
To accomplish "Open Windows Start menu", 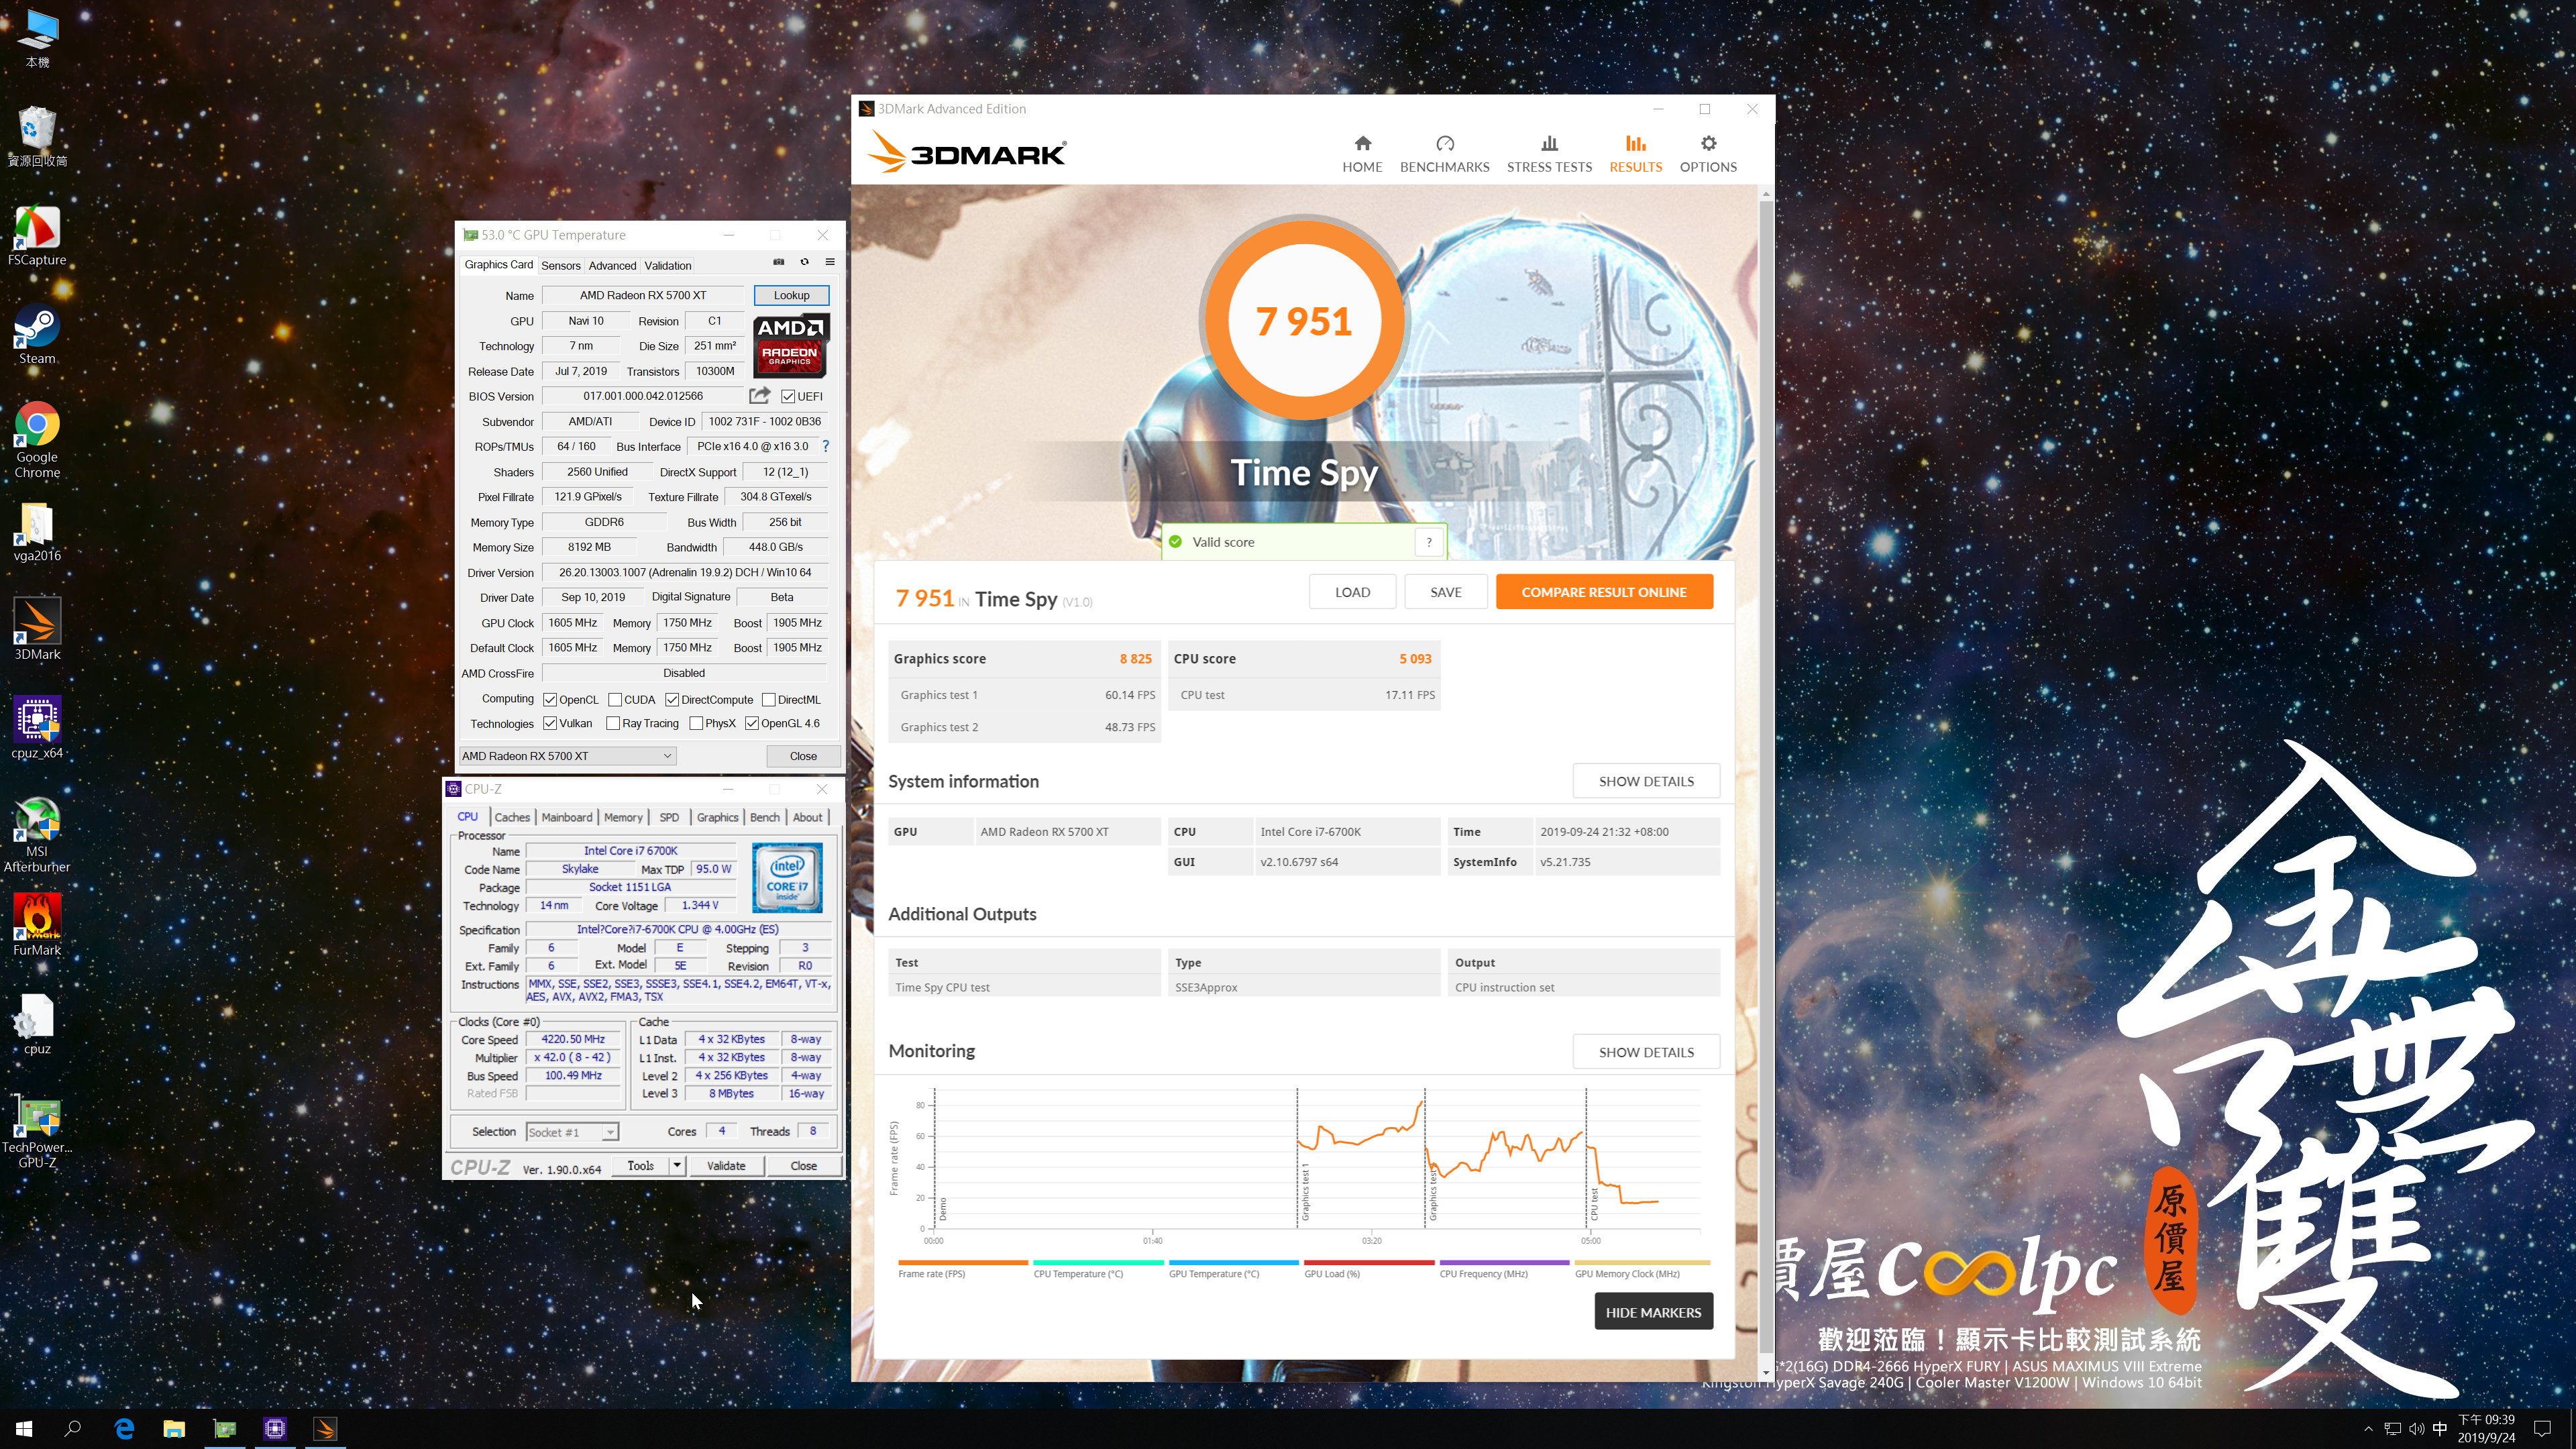I will click(24, 1429).
